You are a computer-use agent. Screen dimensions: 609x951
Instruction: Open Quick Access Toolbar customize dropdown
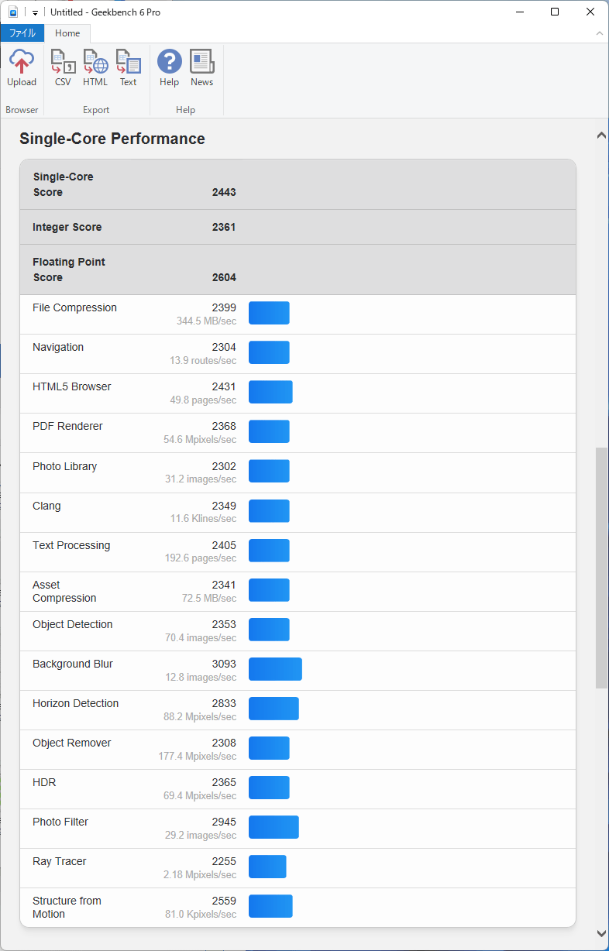(x=35, y=12)
